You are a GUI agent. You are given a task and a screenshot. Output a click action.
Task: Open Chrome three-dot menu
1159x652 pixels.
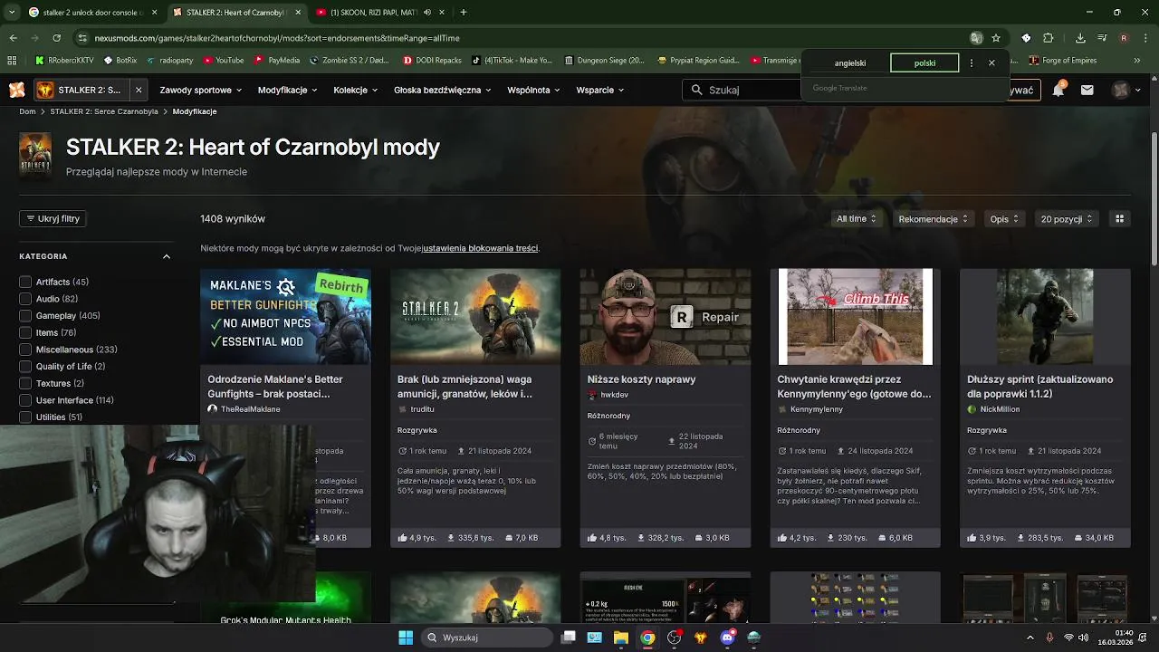tap(1145, 38)
